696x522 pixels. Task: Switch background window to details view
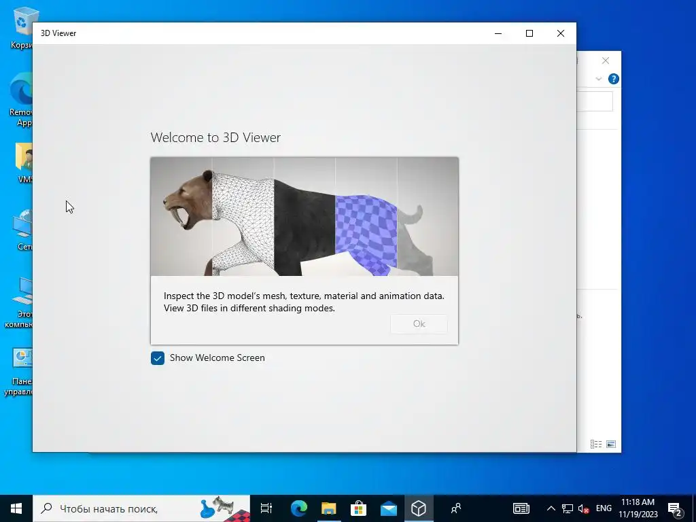click(x=596, y=444)
